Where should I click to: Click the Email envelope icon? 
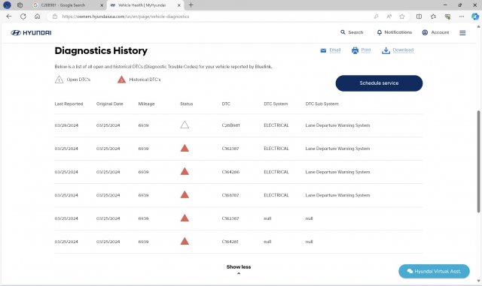[x=323, y=50]
